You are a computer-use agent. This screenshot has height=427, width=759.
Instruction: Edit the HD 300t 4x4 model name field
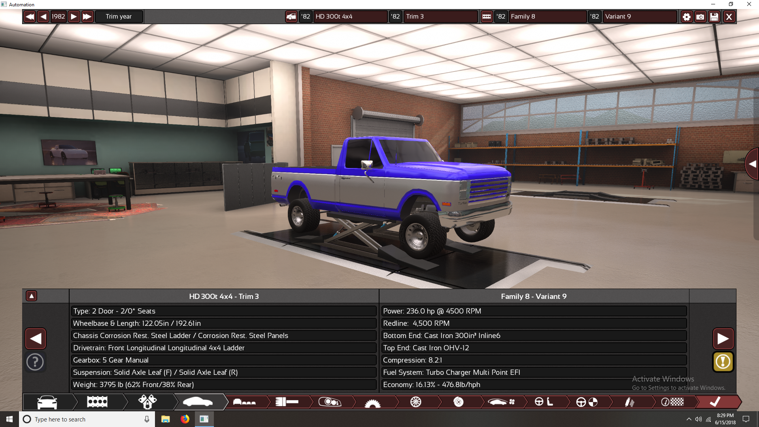pyautogui.click(x=350, y=17)
